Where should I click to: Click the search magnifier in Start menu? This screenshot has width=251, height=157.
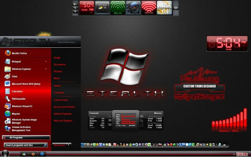click(x=45, y=145)
